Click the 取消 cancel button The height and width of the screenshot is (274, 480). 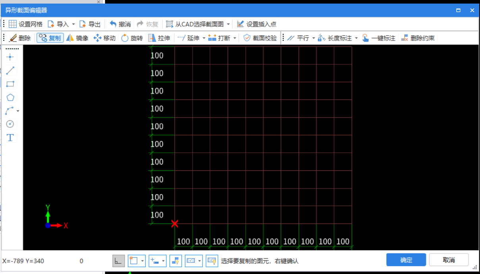pos(449,260)
